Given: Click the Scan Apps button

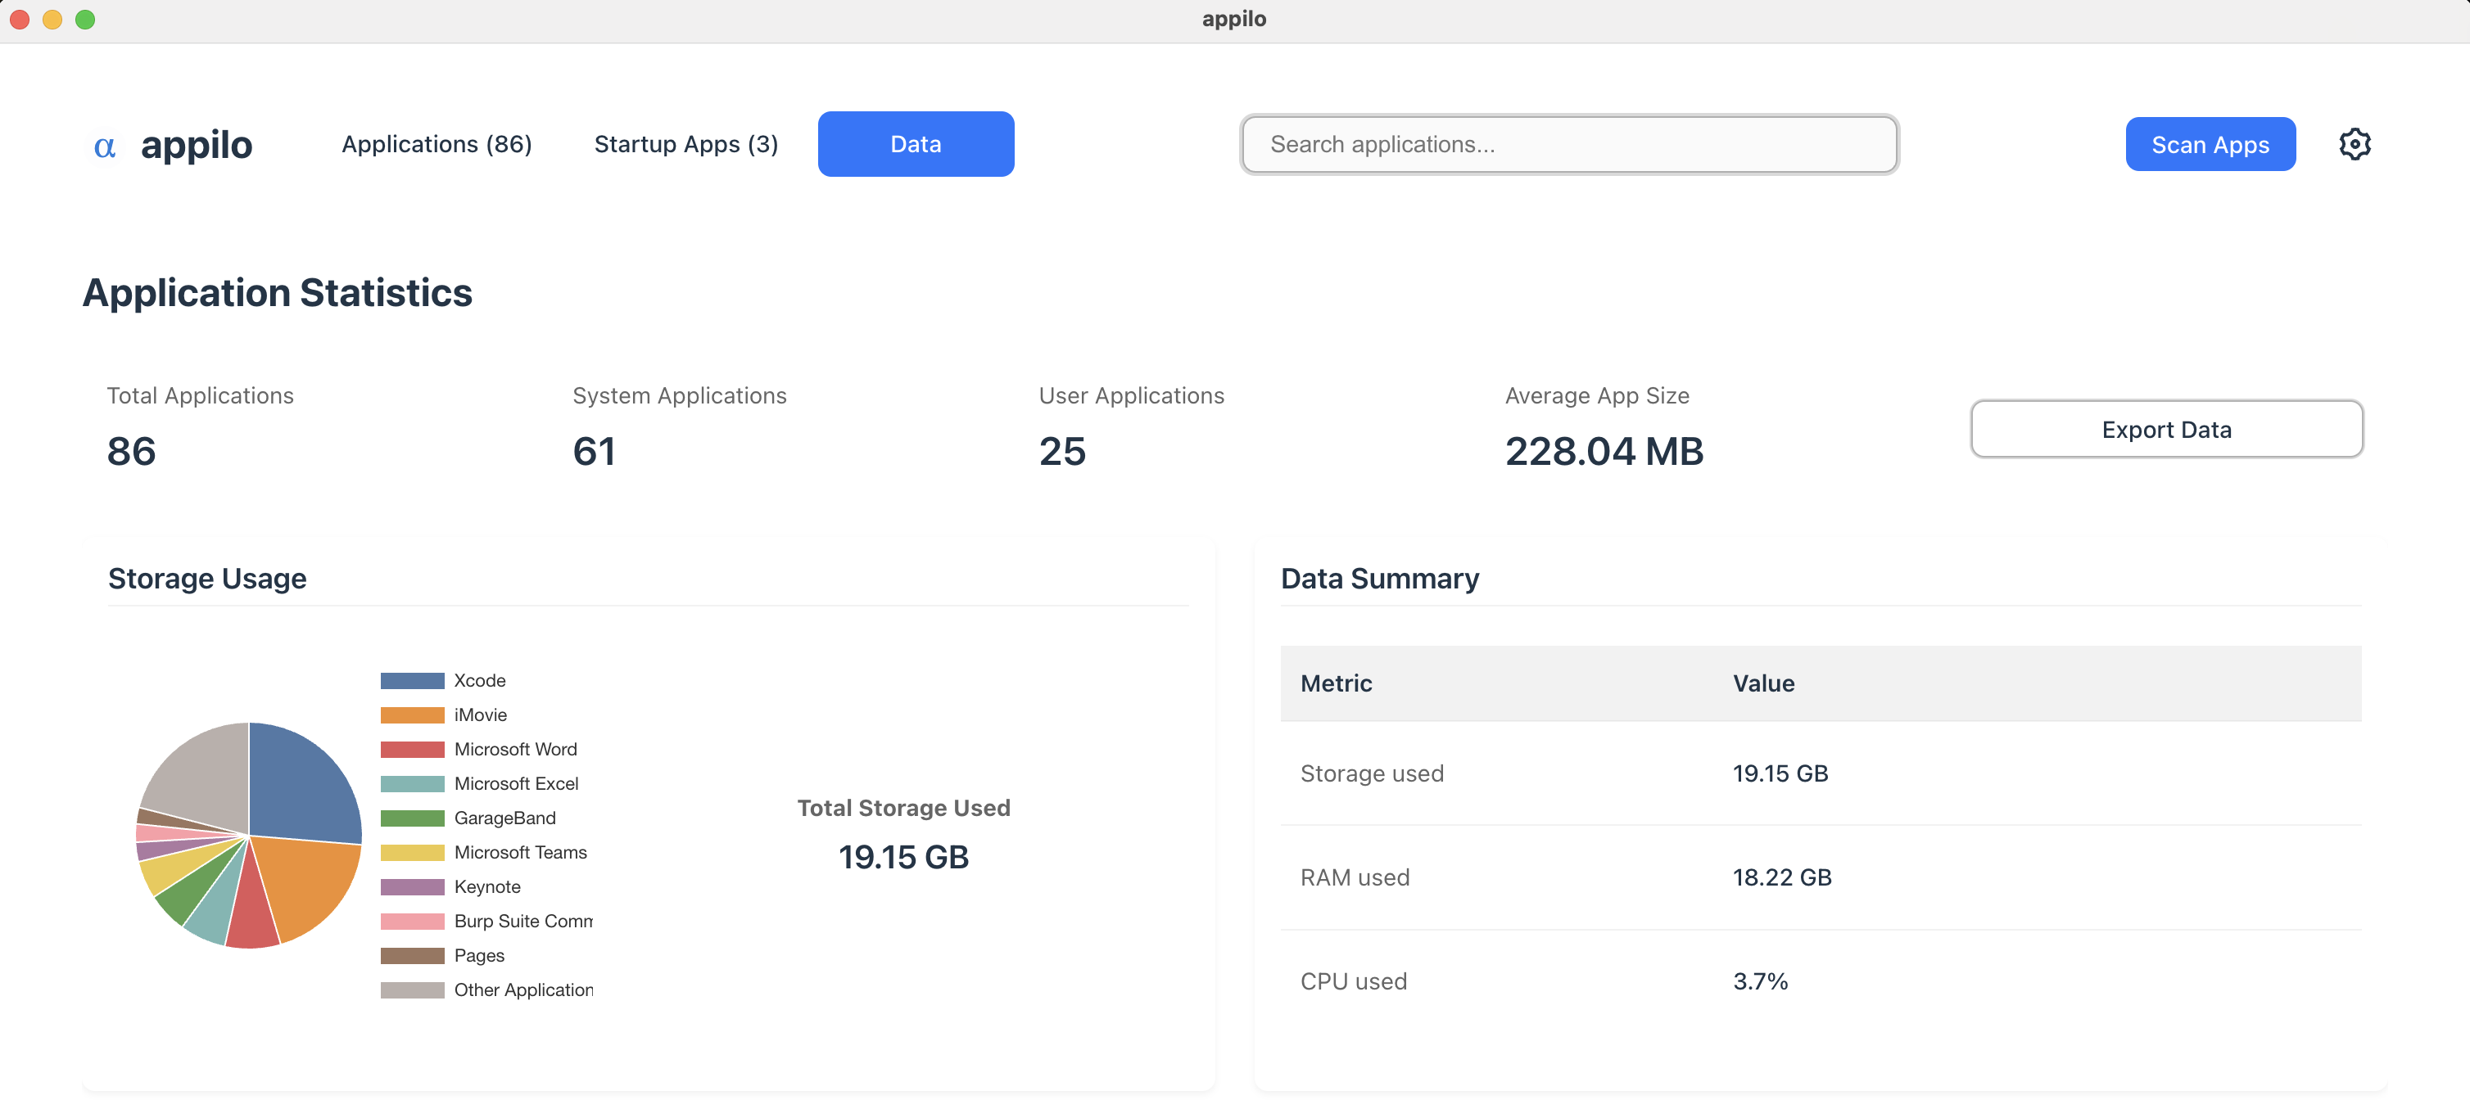Looking at the screenshot, I should coord(2210,145).
